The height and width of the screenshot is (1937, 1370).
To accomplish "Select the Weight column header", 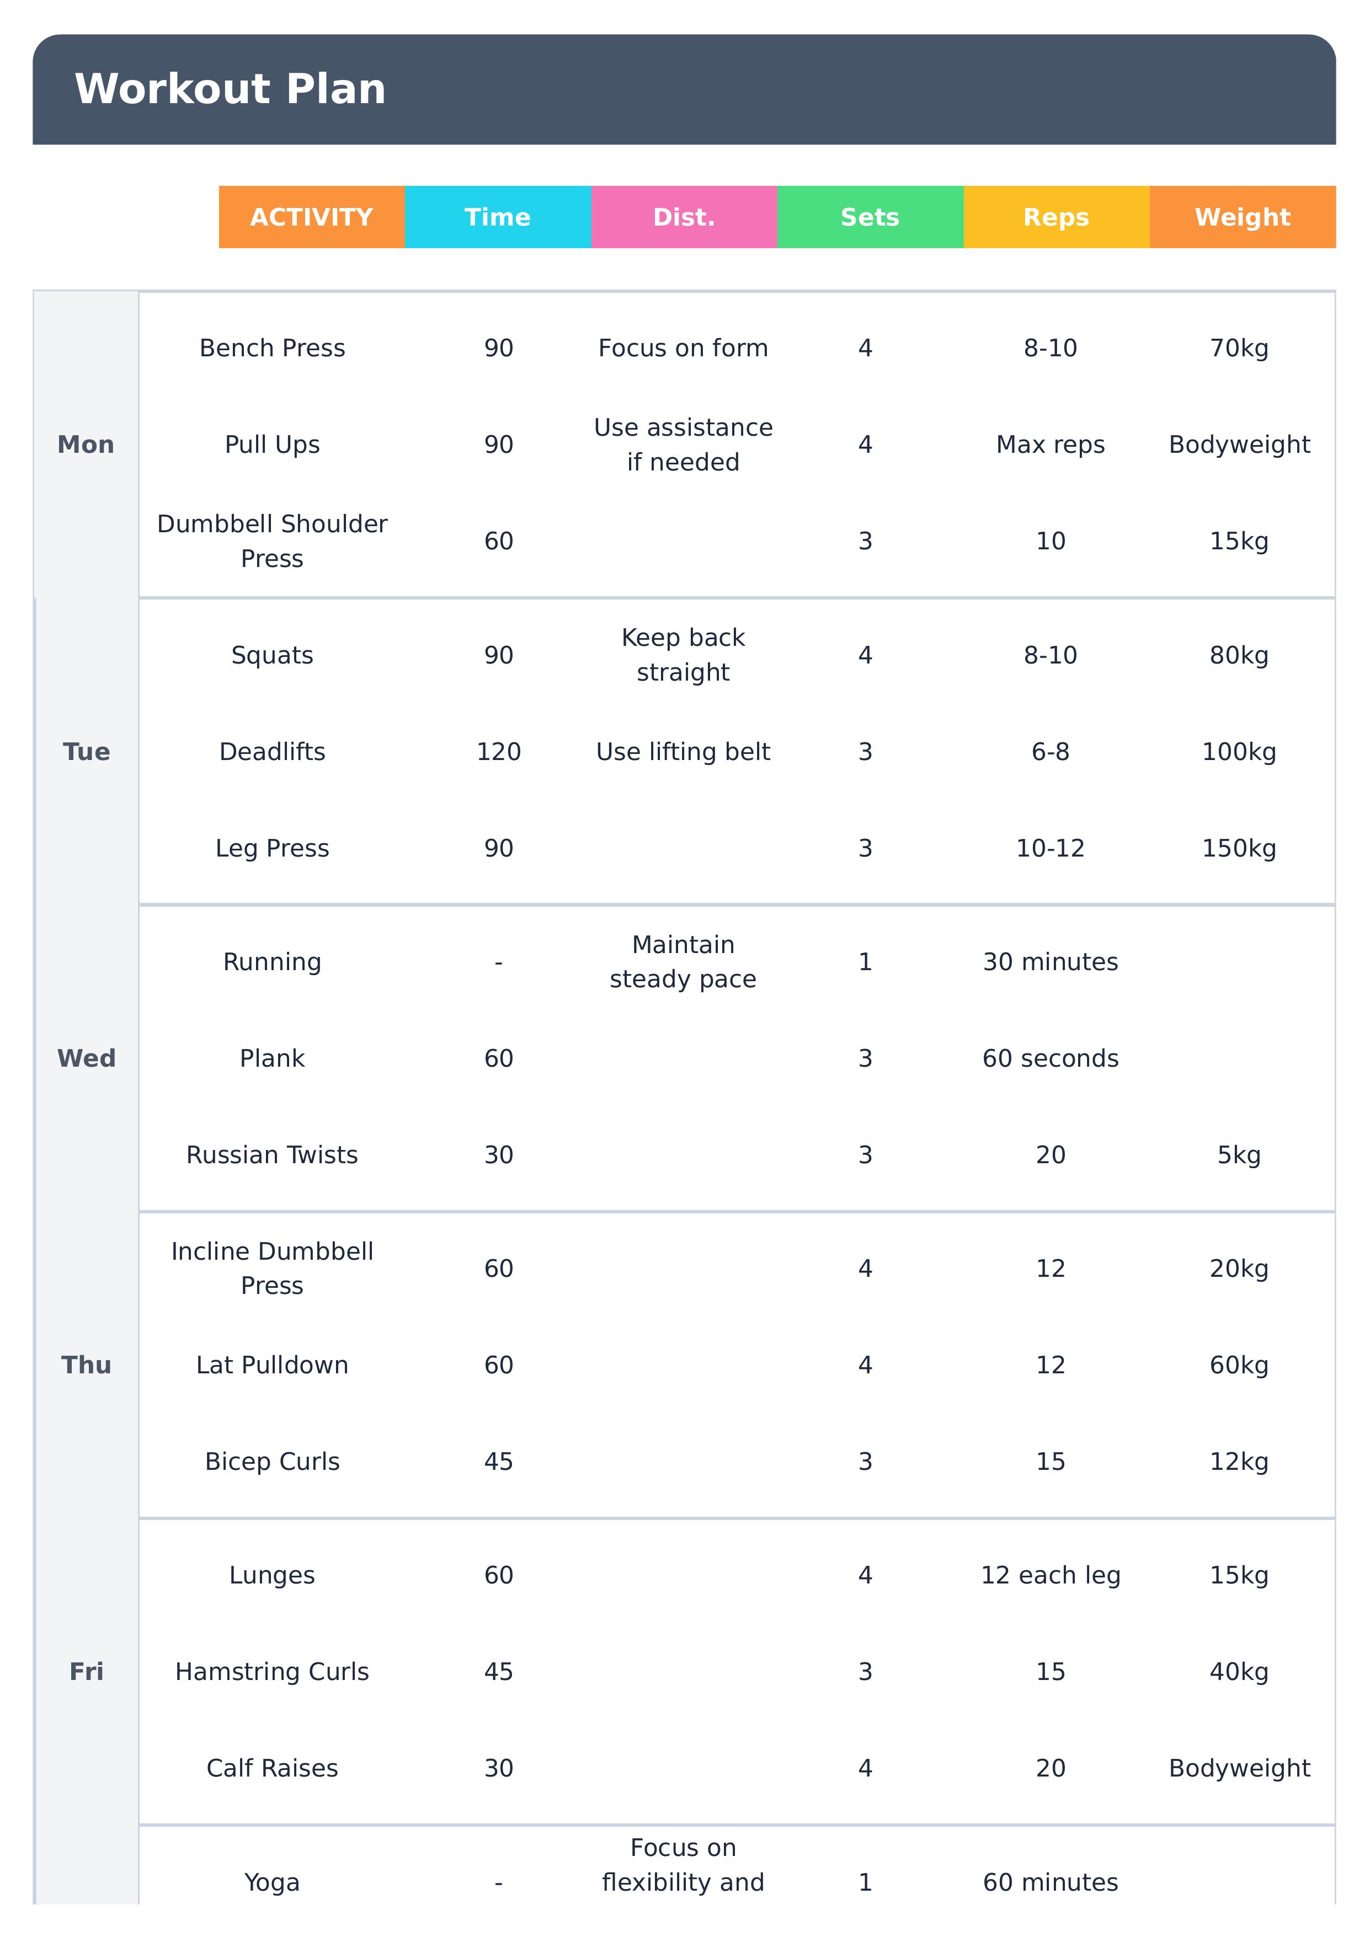I will [1241, 217].
